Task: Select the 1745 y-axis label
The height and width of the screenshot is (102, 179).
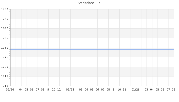Action: [5, 19]
